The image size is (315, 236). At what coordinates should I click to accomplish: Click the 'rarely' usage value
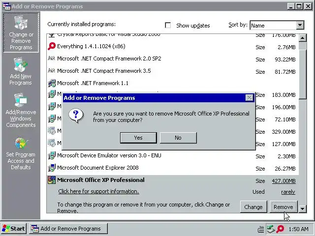(x=288, y=192)
